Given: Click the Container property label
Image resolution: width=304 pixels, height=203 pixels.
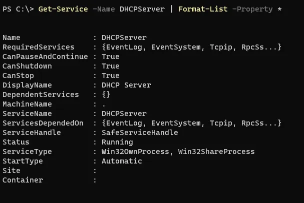Looking at the screenshot, I should pos(23,180).
